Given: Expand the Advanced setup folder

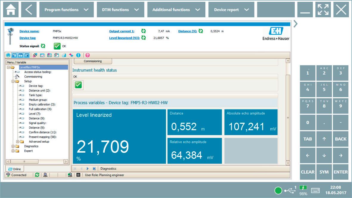Looking at the screenshot, I should click(x=18, y=142).
